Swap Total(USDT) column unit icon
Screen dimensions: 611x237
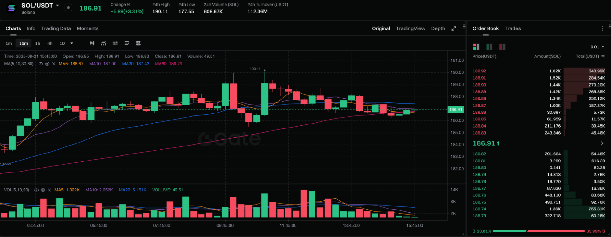pyautogui.click(x=603, y=56)
